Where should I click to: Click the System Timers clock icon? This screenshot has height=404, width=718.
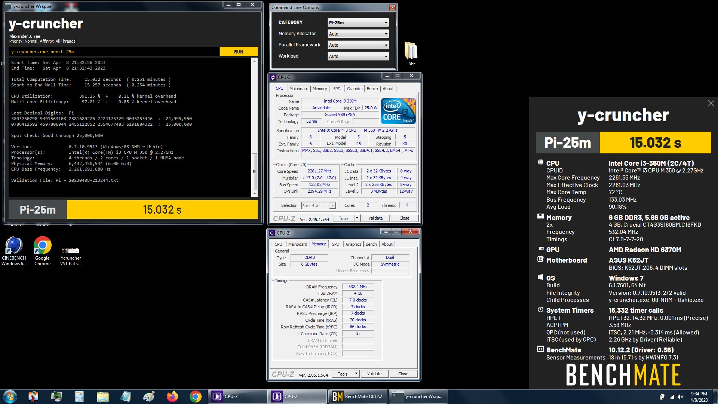[540, 309]
